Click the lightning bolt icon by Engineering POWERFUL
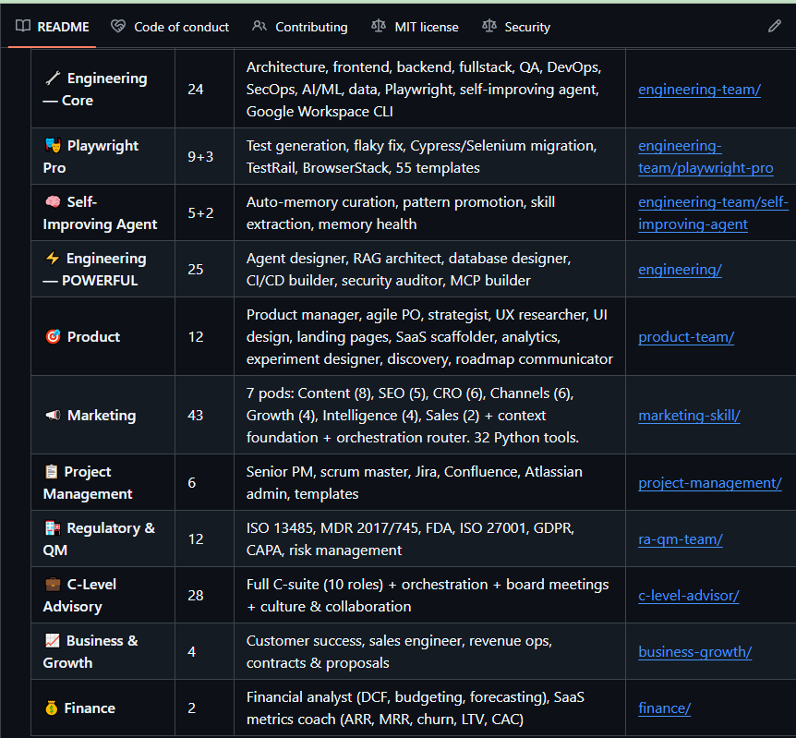 53,259
